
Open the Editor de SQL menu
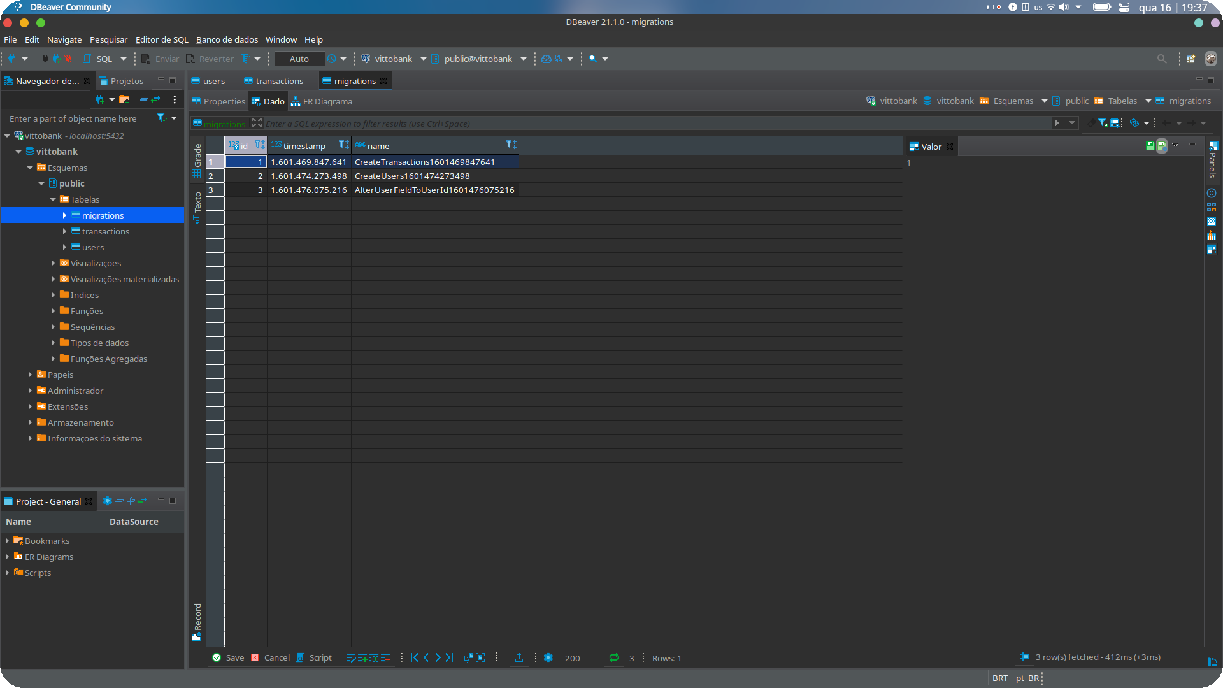[162, 39]
